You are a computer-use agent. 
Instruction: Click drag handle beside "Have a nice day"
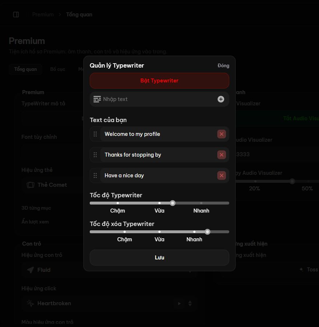pyautogui.click(x=95, y=175)
